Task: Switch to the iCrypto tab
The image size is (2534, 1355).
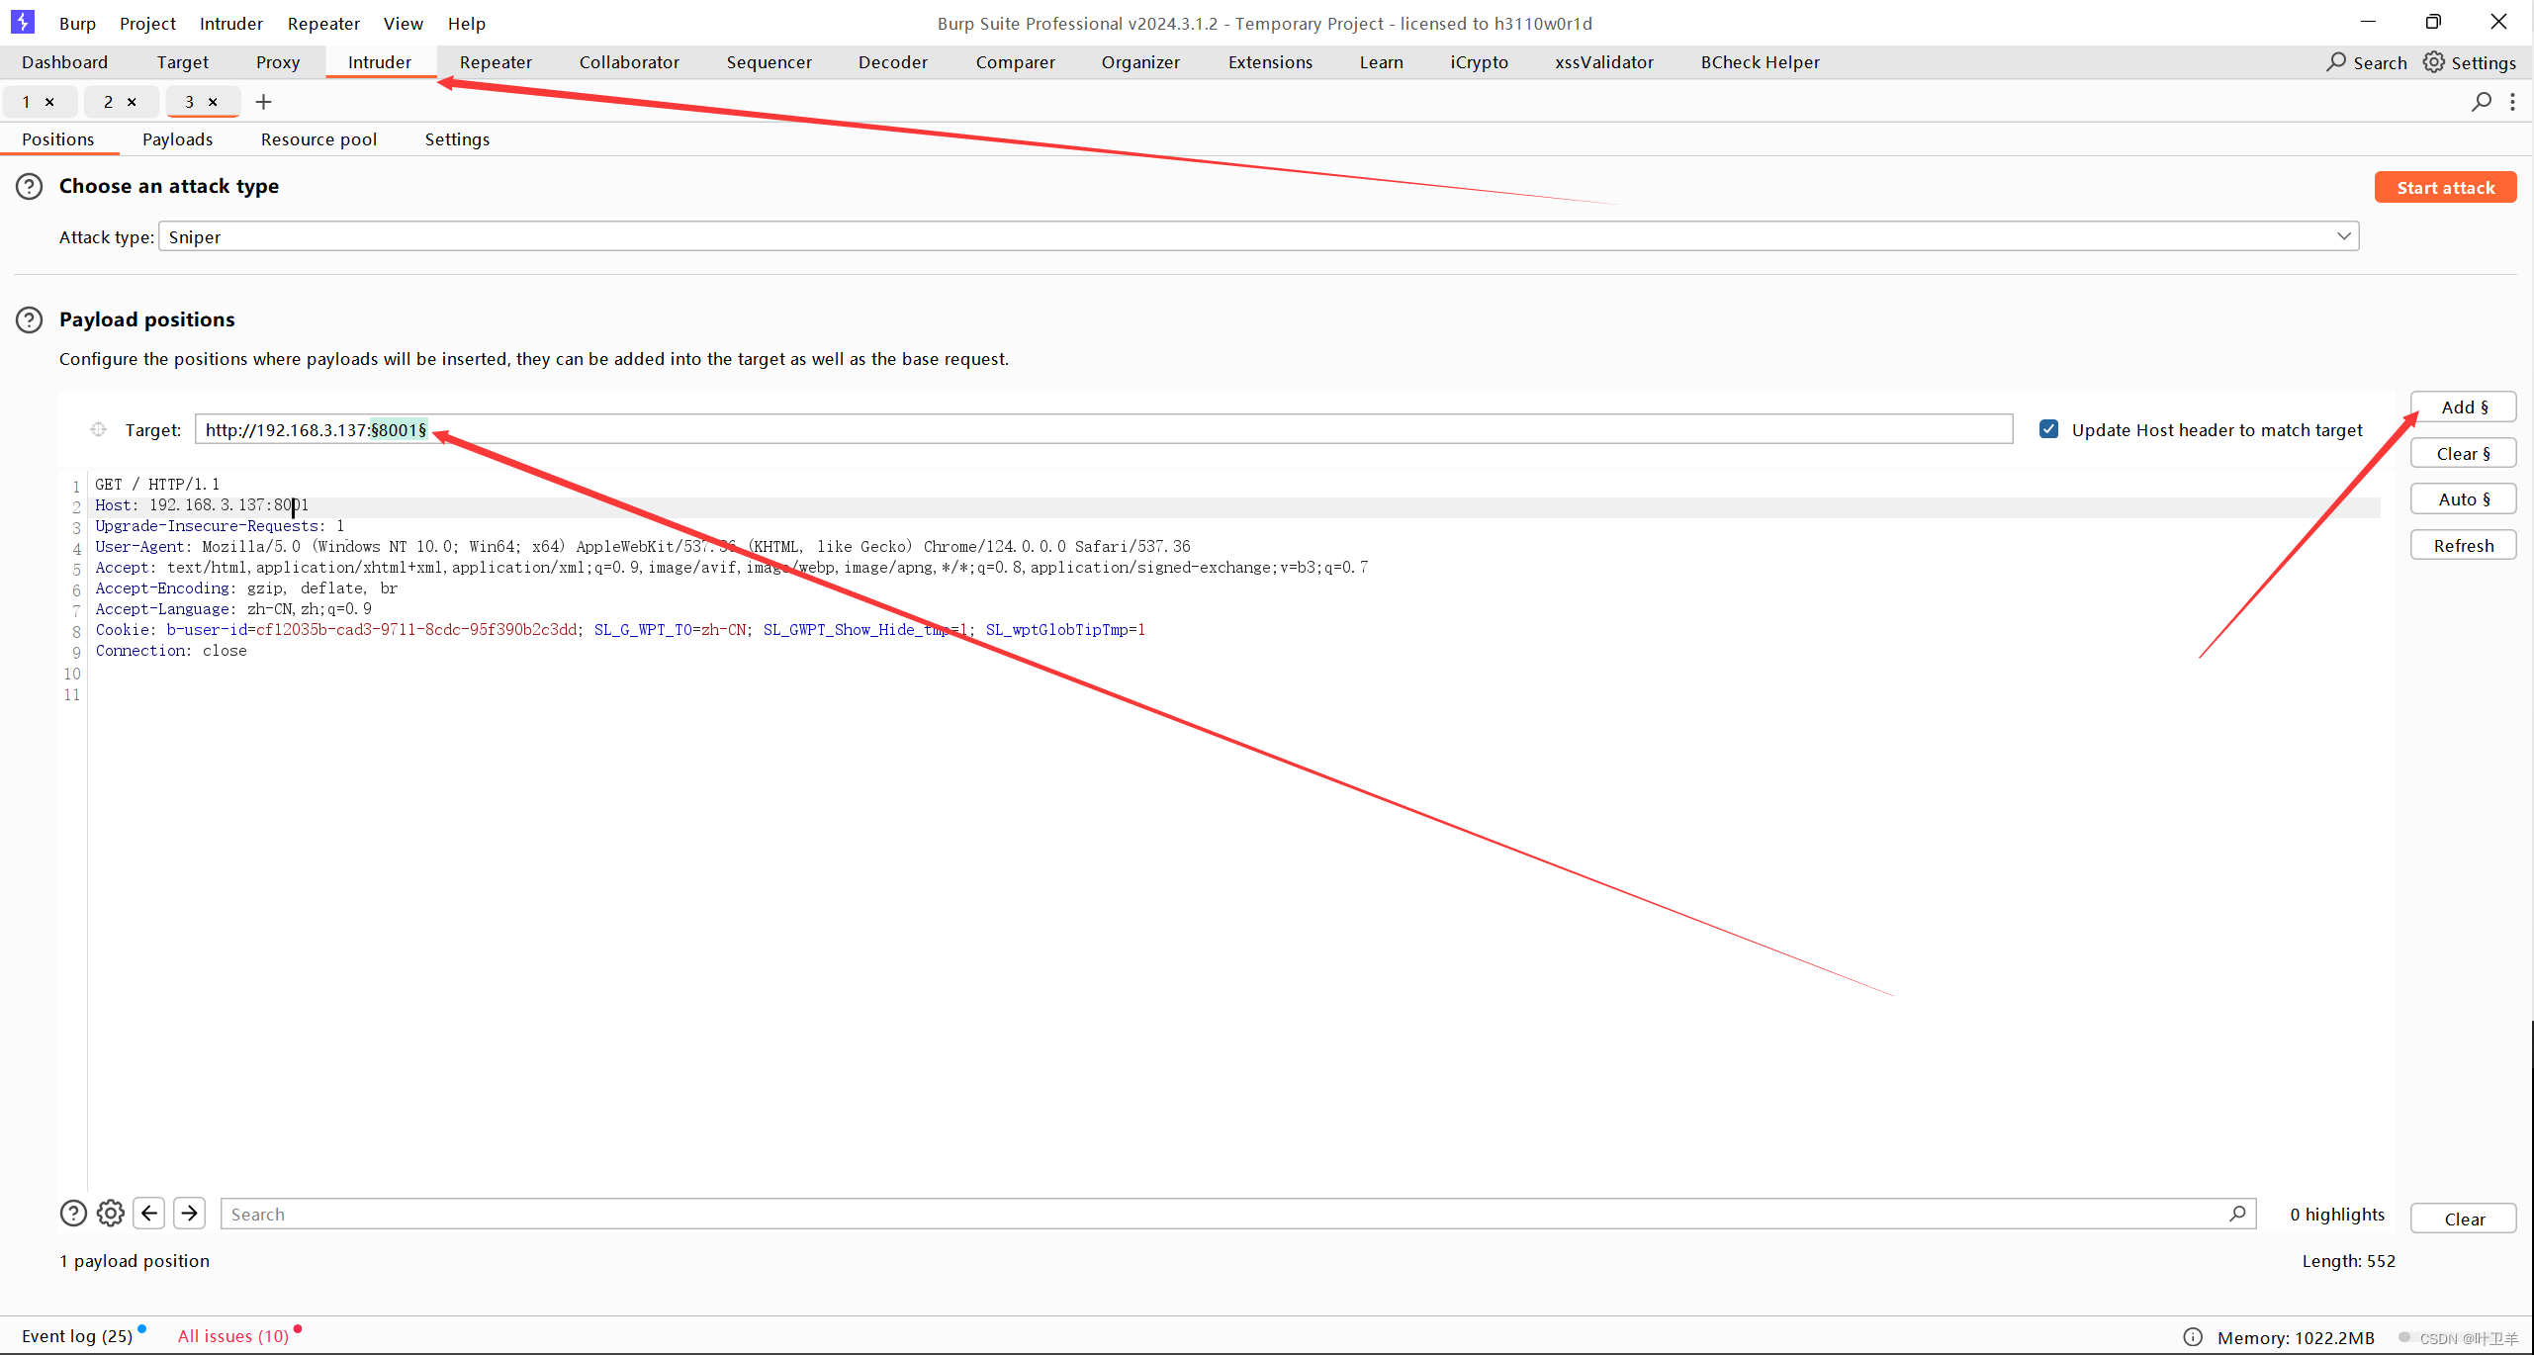Action: [x=1479, y=62]
